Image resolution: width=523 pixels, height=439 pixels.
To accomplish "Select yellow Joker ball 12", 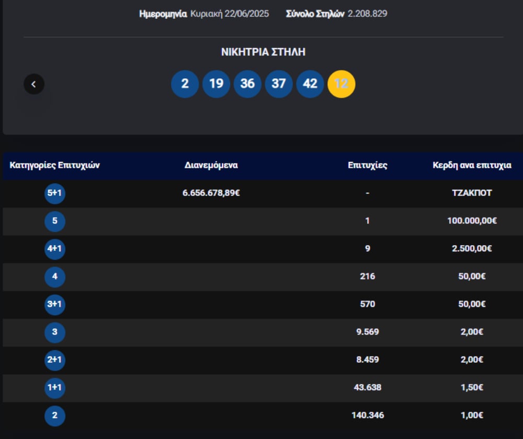I will 342,84.
